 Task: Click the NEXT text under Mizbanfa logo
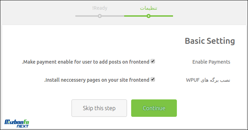click(x=23, y=126)
